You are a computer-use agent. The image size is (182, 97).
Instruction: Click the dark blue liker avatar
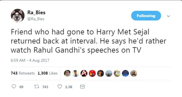point(125,73)
